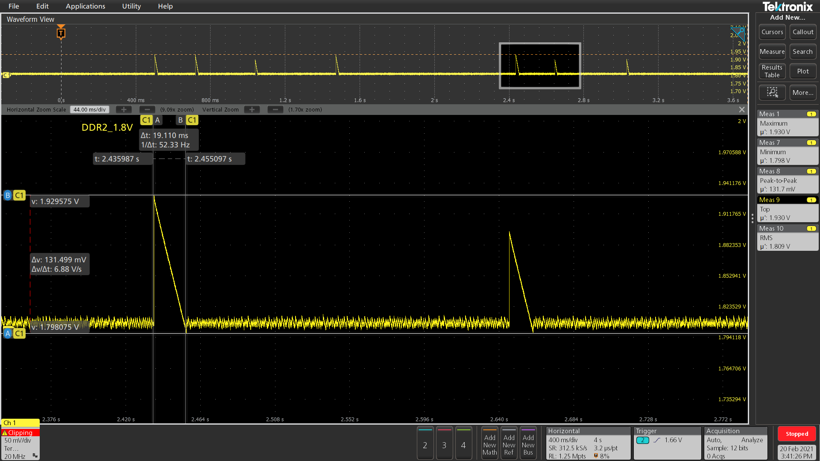This screenshot has width=820, height=461.
Task: Click the Add New... heading
Action: click(x=788, y=18)
